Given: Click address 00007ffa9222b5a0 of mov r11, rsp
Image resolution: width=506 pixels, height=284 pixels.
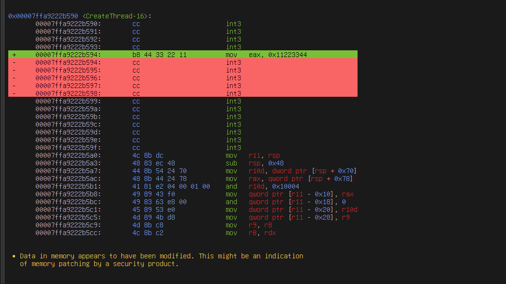Looking at the screenshot, I should point(68,155).
